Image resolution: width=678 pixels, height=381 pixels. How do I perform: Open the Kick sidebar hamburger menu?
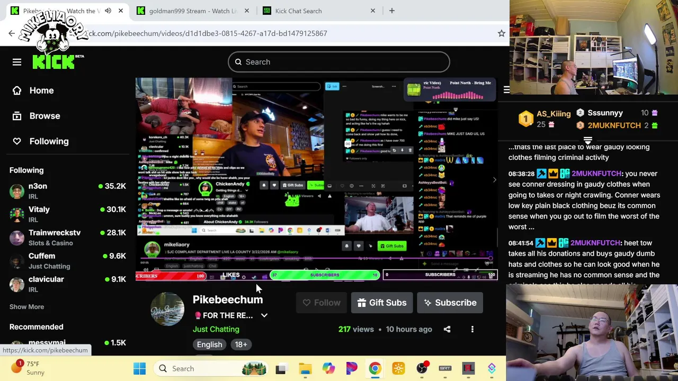coord(17,62)
